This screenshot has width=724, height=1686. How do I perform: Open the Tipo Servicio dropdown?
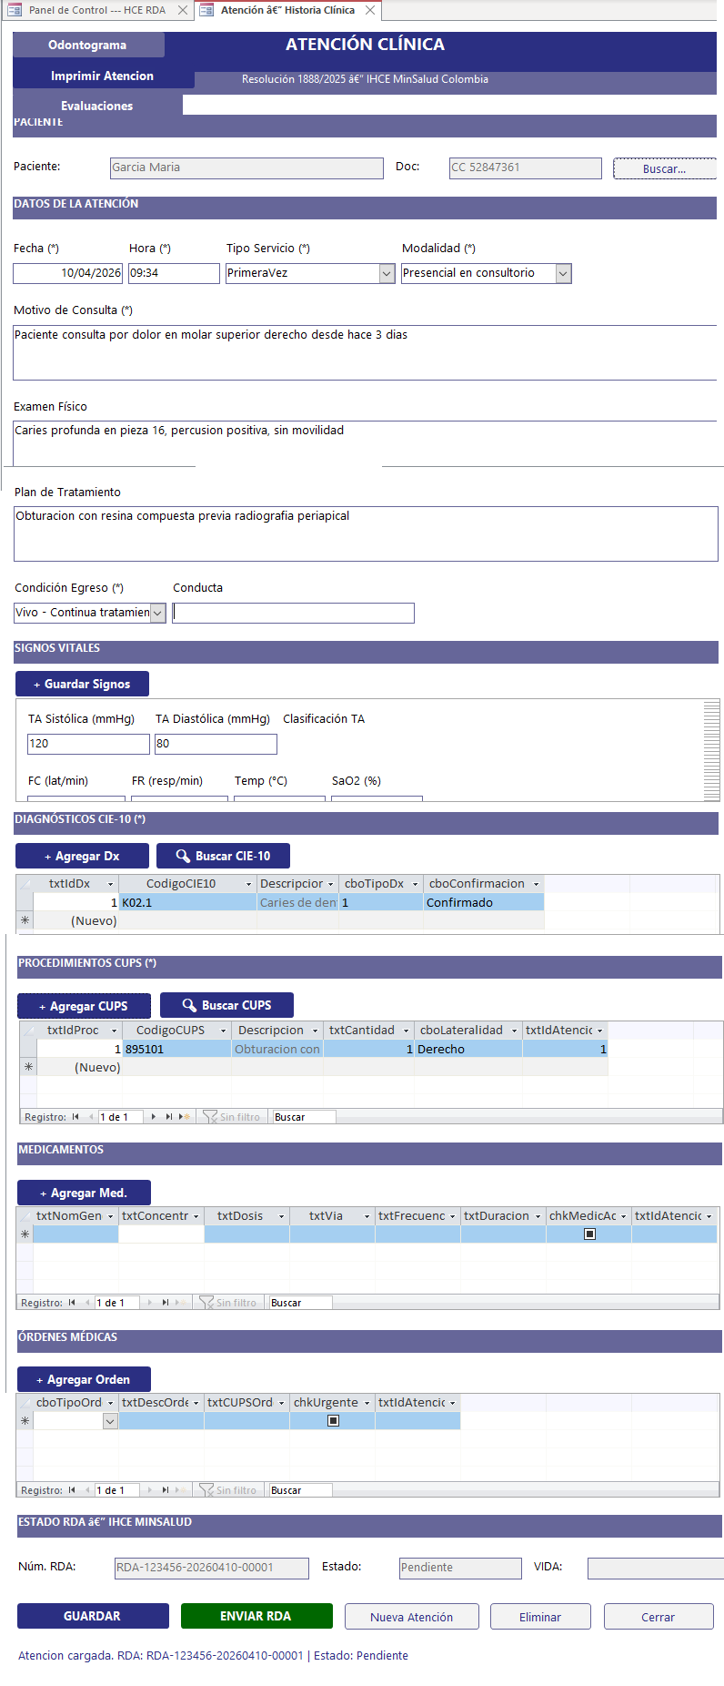(x=387, y=273)
